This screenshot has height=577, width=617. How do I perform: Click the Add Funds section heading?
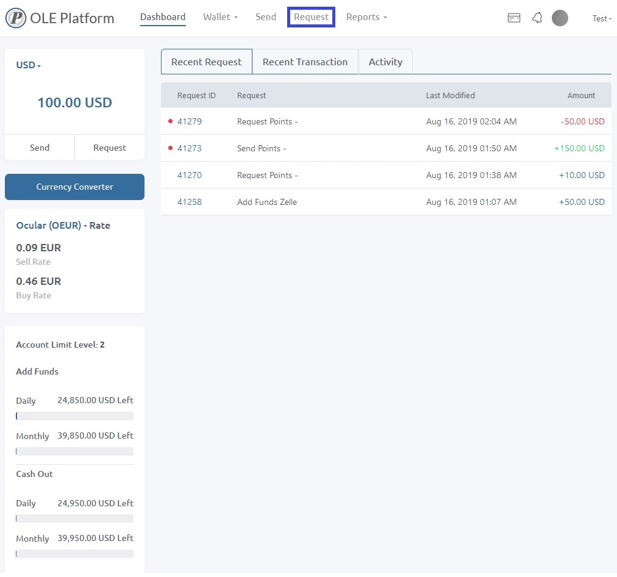tap(37, 371)
